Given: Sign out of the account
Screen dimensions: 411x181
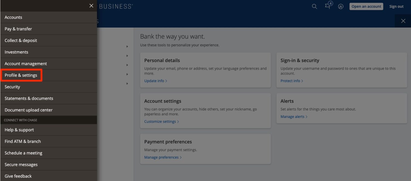Looking at the screenshot, I should [396, 6].
